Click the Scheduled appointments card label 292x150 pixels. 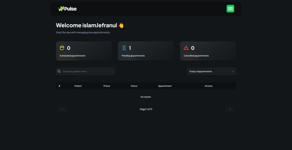point(72,56)
